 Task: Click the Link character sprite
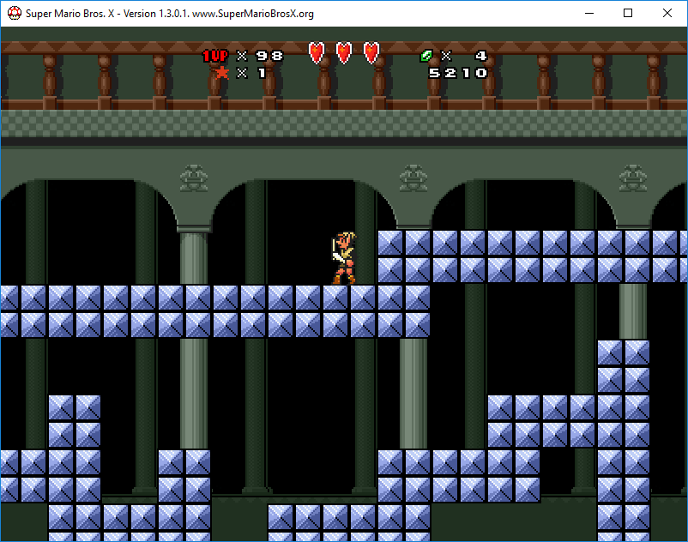(344, 258)
